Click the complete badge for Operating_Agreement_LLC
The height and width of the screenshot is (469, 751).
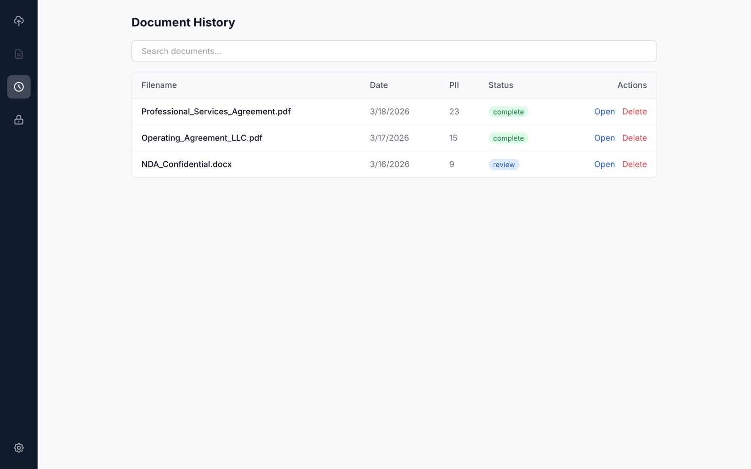tap(508, 138)
